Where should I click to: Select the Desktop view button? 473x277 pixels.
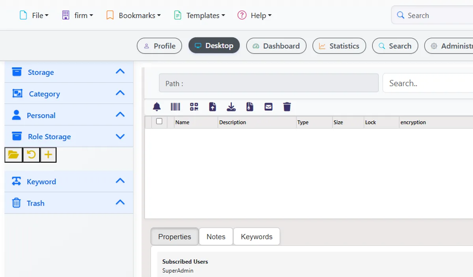[214, 46]
